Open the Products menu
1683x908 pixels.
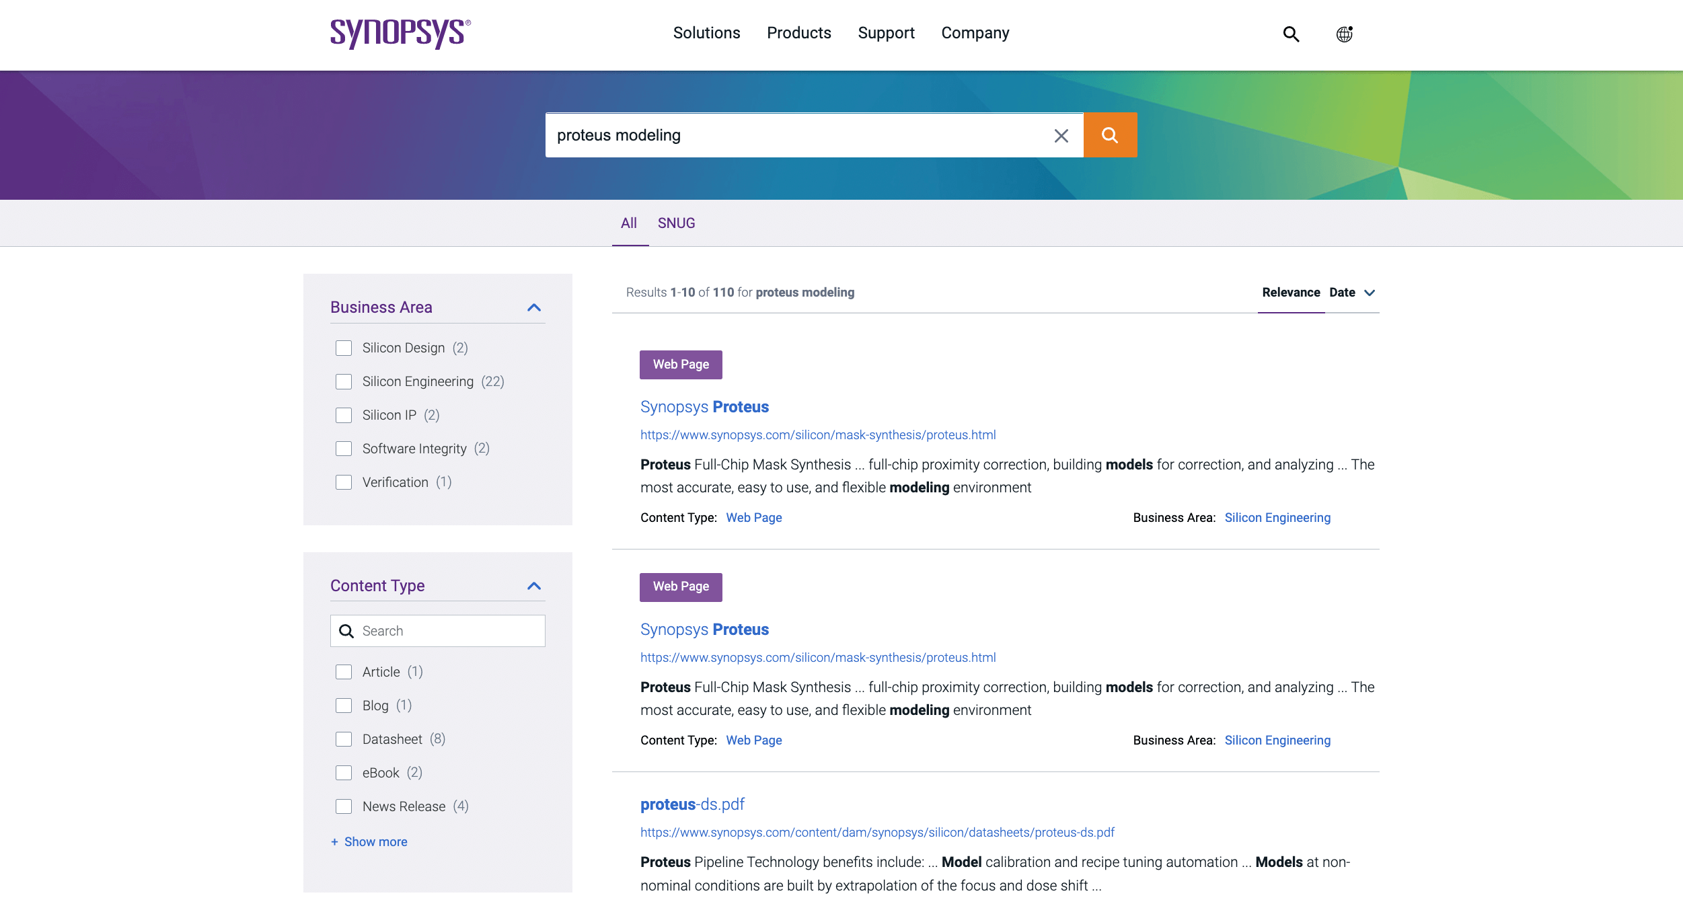coord(798,33)
